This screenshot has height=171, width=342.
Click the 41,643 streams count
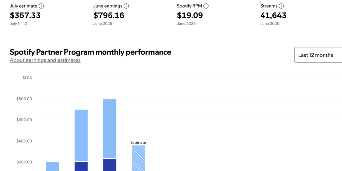point(273,15)
